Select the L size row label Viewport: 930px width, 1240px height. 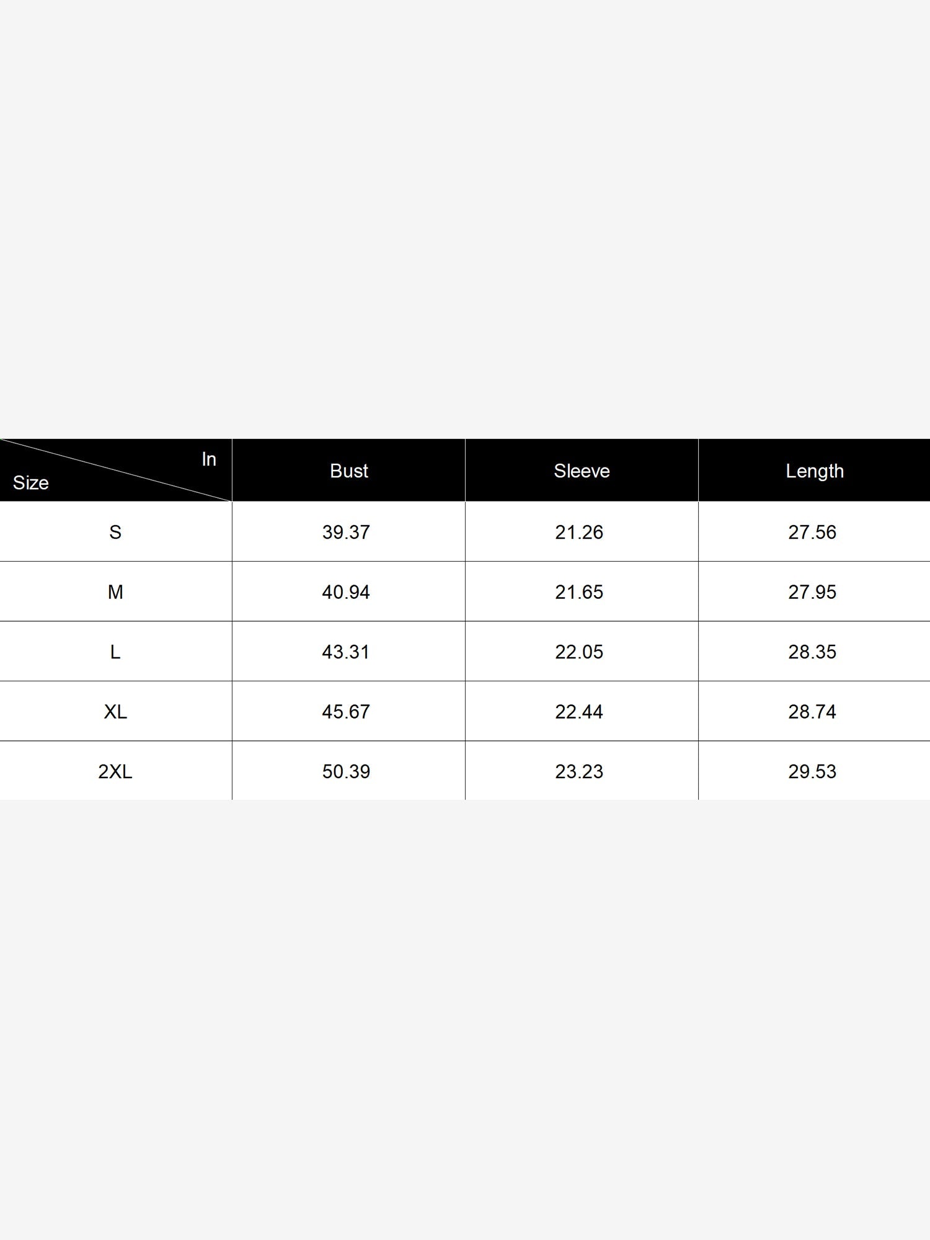[x=115, y=652]
